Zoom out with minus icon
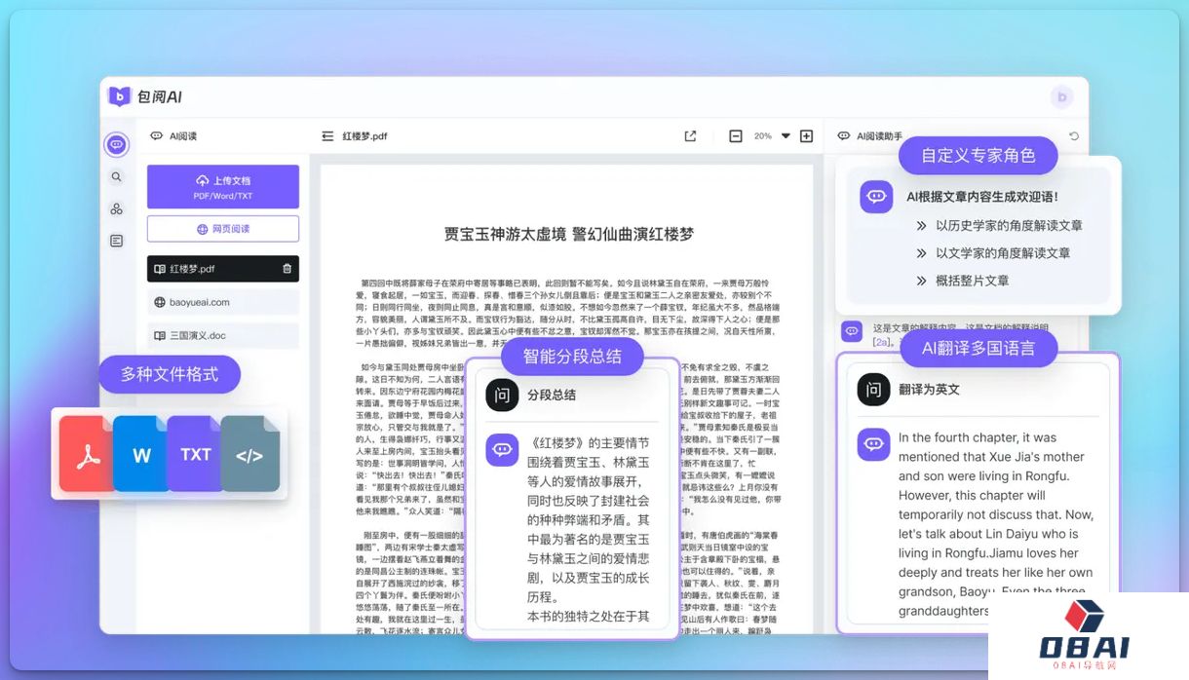The image size is (1189, 680). 736,136
